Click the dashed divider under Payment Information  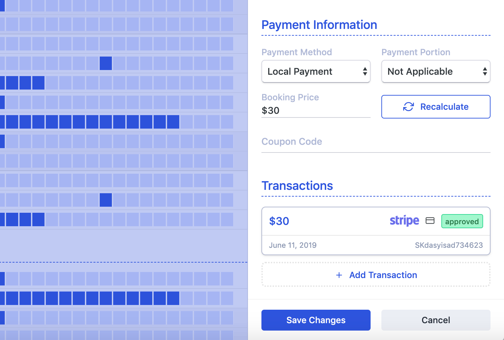coord(376,35)
